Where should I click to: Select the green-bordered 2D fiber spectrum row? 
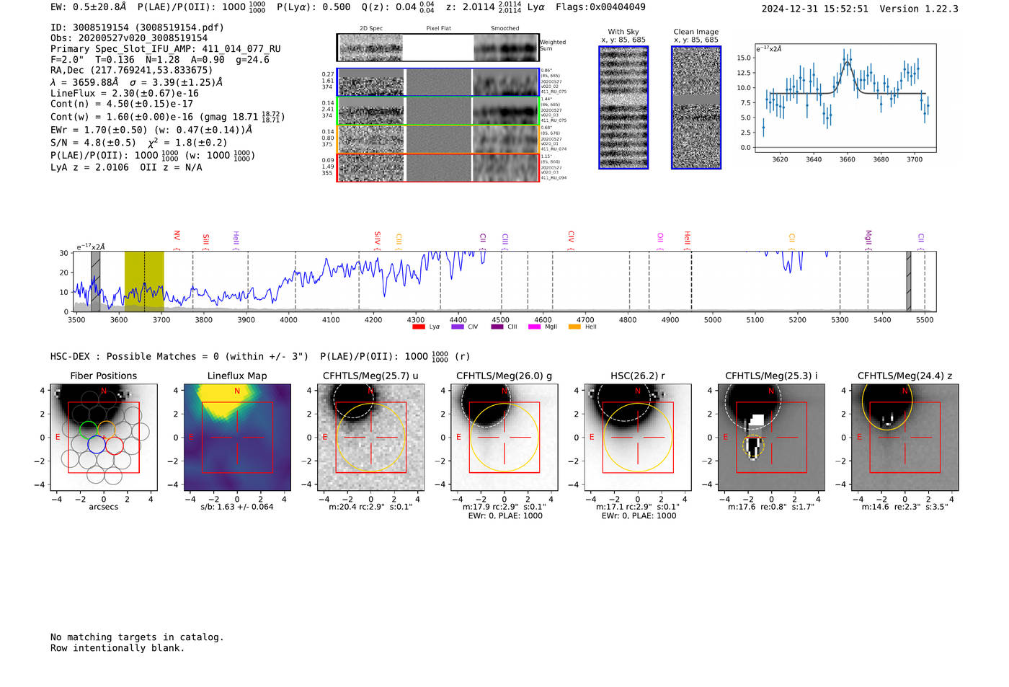437,110
